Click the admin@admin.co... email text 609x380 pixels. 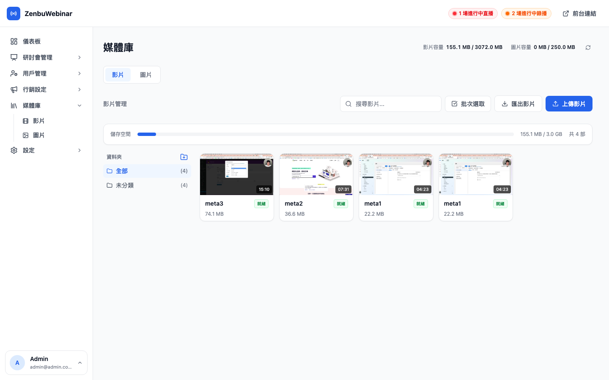51,367
